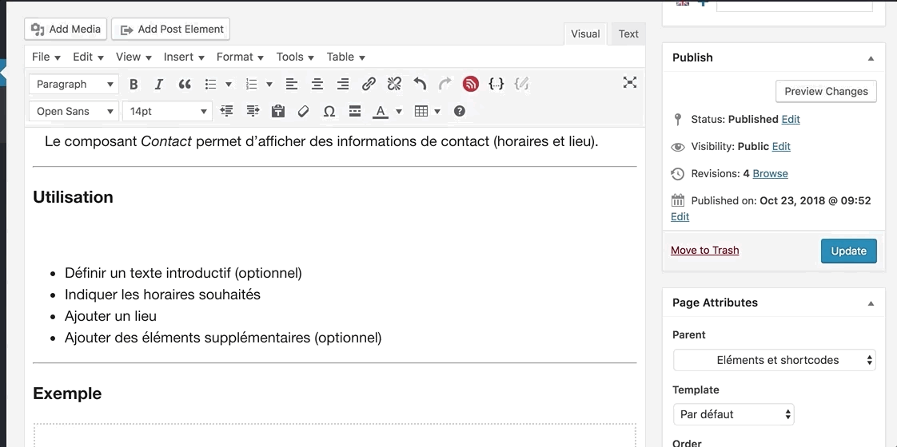Switch to the Text editor tab
Viewport: 897px width, 447px height.
(628, 34)
